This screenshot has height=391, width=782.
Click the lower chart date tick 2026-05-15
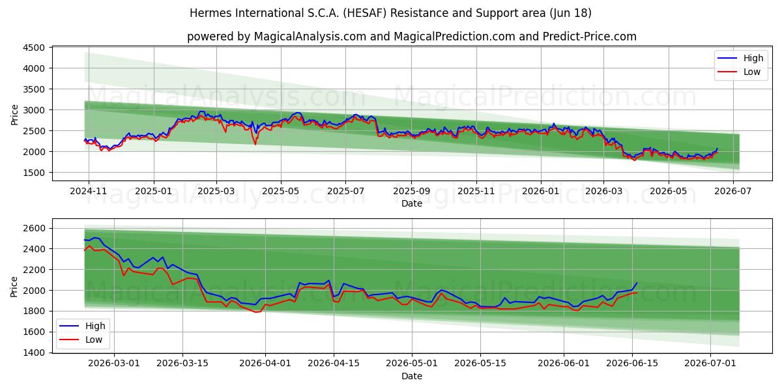point(480,364)
